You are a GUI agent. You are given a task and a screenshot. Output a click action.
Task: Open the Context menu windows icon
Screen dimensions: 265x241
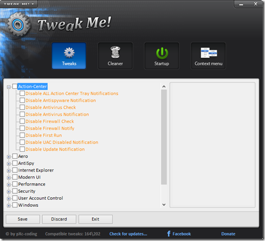tap(209, 53)
